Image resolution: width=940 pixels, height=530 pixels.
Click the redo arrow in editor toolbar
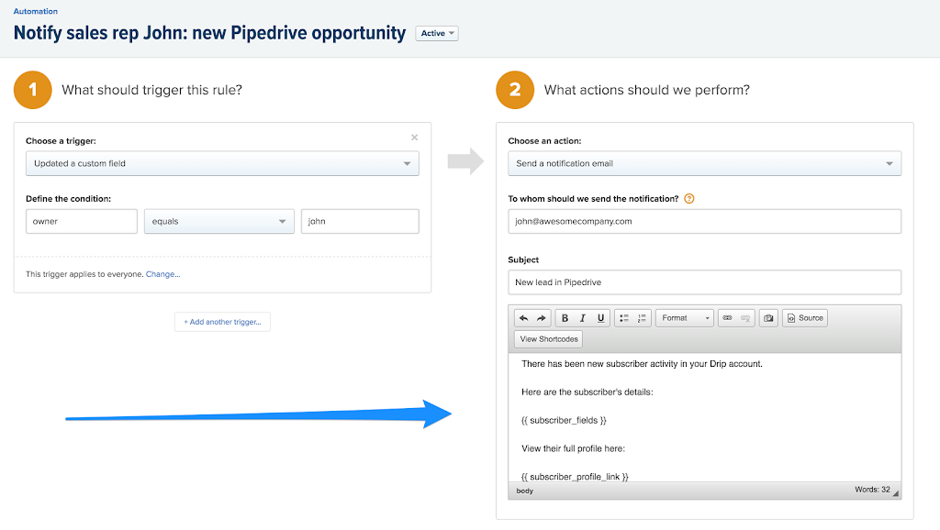542,318
